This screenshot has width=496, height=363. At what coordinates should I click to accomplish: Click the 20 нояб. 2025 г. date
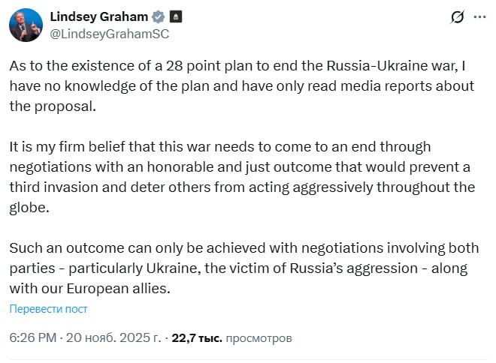pyautogui.click(x=114, y=338)
